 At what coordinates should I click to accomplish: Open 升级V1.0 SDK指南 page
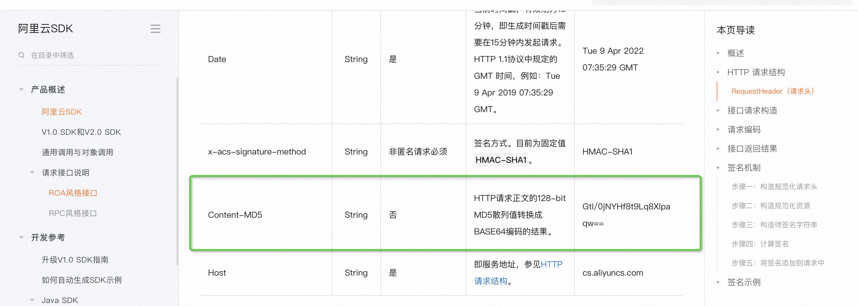75,260
